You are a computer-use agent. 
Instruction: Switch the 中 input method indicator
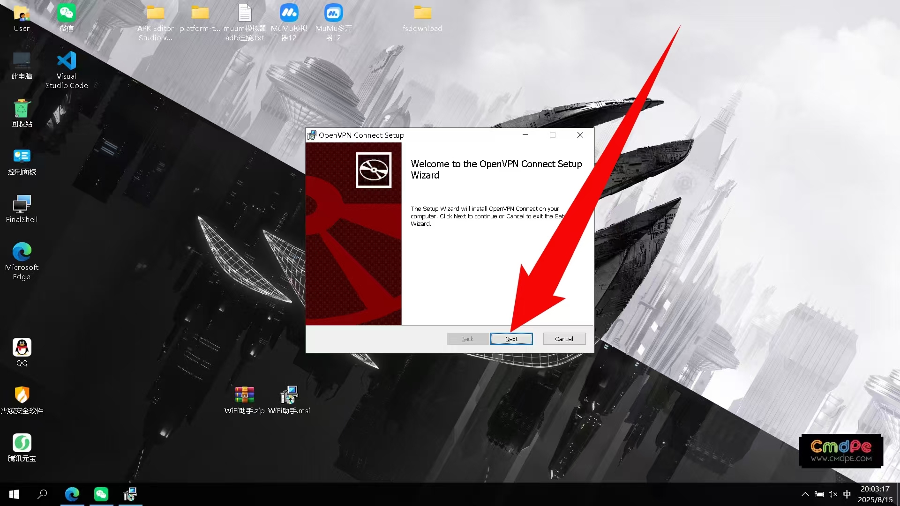tap(847, 494)
